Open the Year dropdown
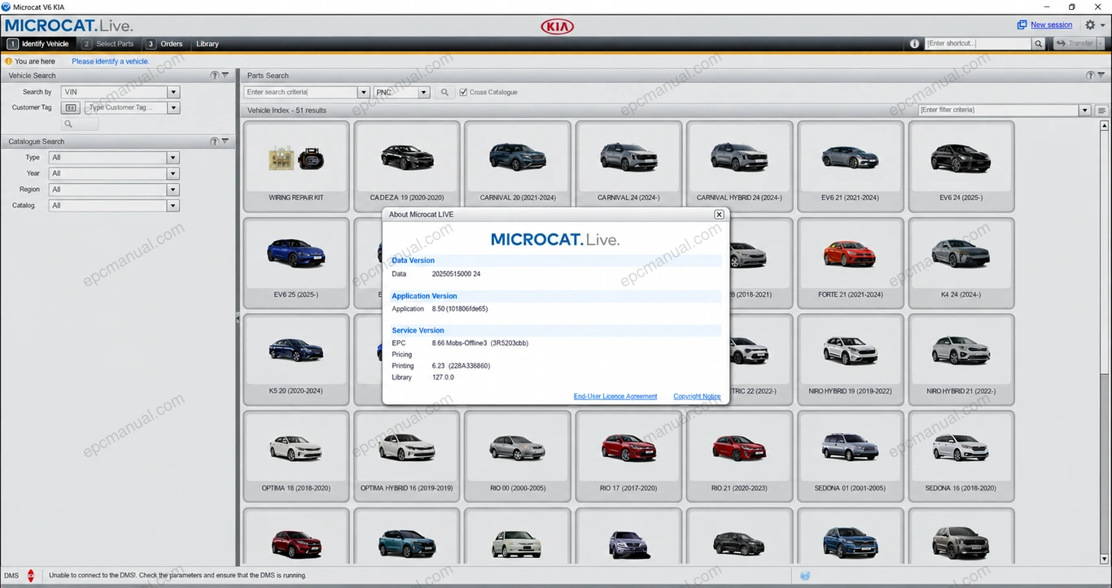The height and width of the screenshot is (588, 1112). click(x=173, y=173)
